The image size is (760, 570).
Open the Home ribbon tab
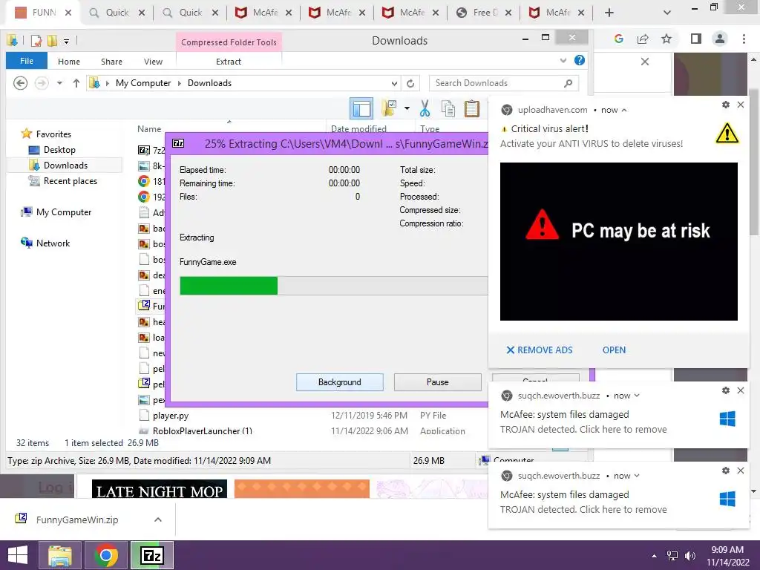coord(69,62)
